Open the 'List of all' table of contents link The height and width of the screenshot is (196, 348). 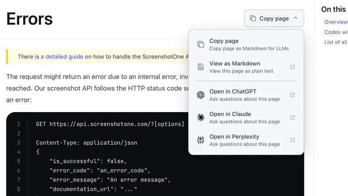coord(336,42)
